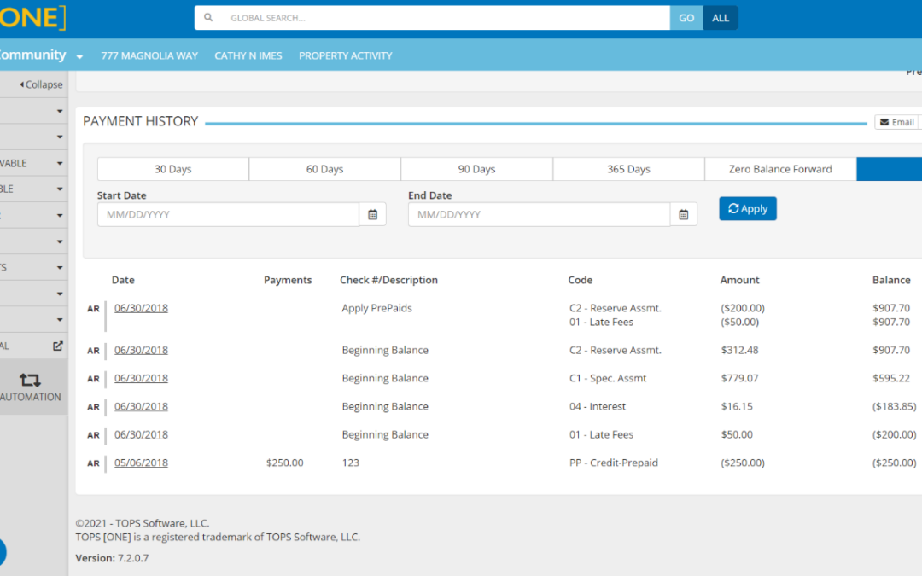Image resolution: width=922 pixels, height=576 pixels.
Task: Open the 05/06/2018 payment date link
Action: (x=141, y=463)
